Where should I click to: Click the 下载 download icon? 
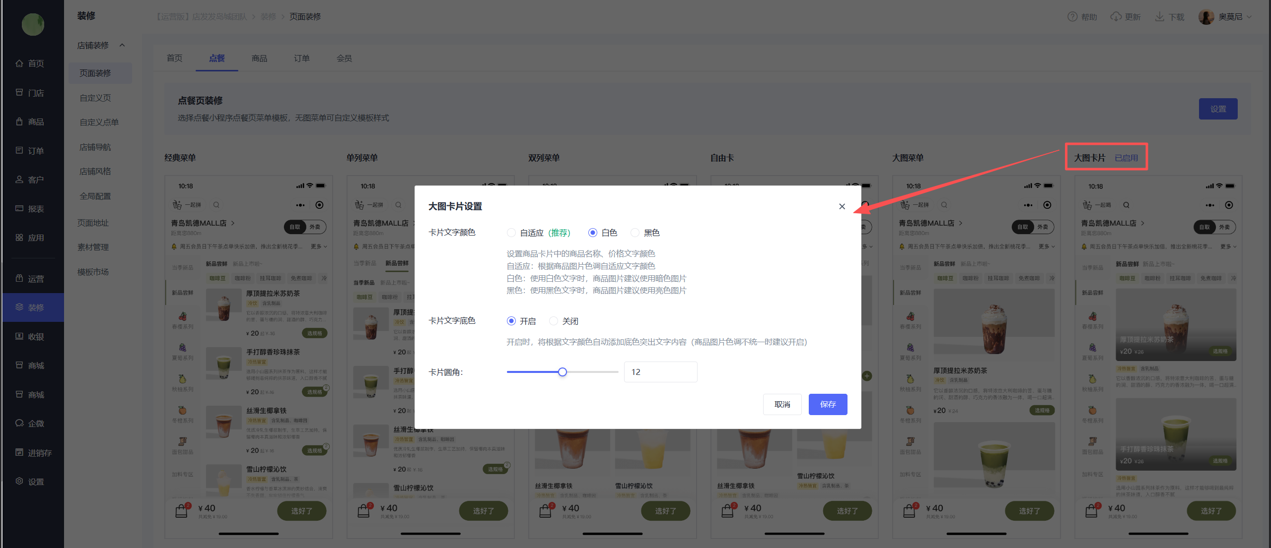pyautogui.click(x=1160, y=17)
